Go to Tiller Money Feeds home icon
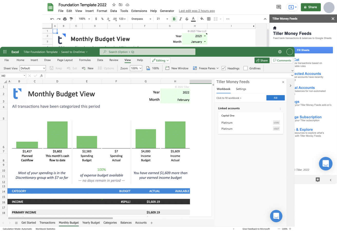This screenshot has height=231, width=337. (275, 28)
